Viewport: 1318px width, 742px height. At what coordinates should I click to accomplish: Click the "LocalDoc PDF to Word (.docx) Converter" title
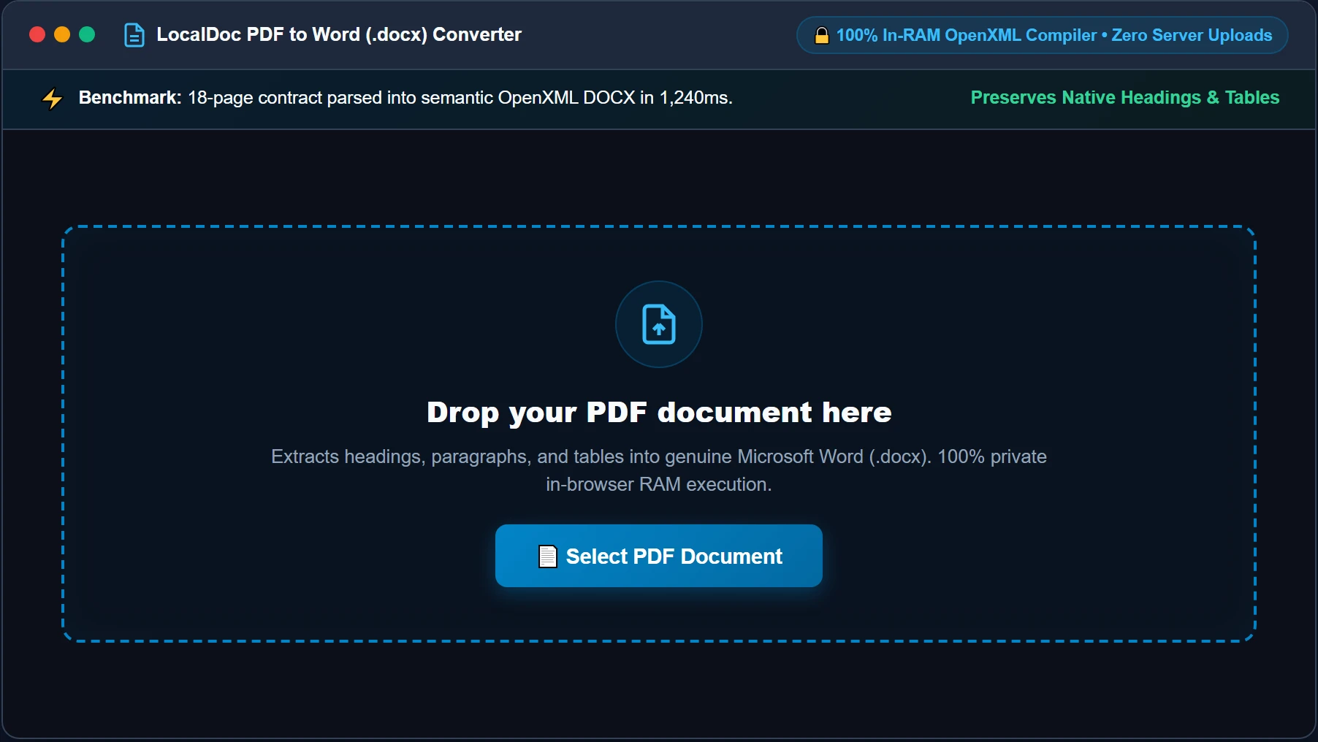339,34
